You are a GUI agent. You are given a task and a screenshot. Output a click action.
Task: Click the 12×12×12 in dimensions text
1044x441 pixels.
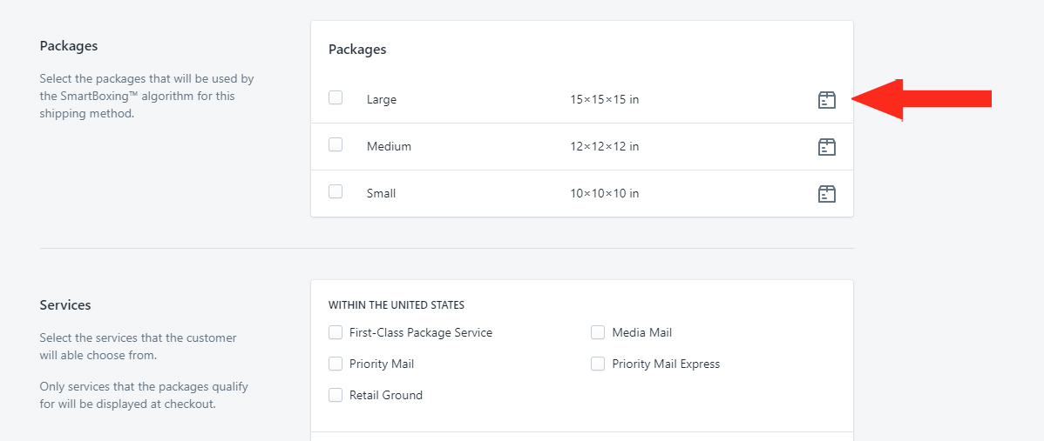pos(605,147)
